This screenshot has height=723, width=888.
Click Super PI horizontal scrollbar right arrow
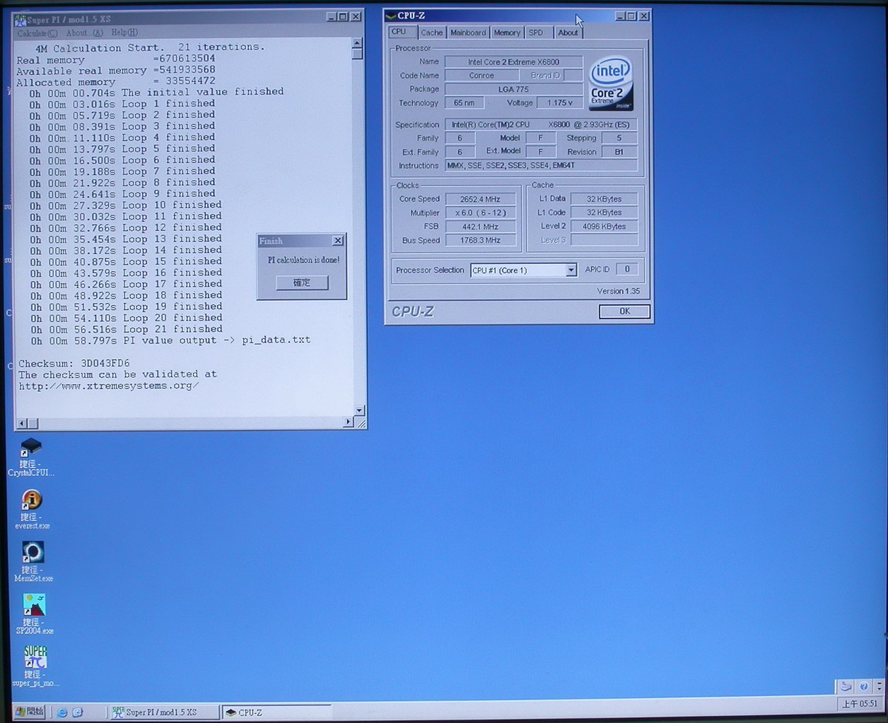347,422
